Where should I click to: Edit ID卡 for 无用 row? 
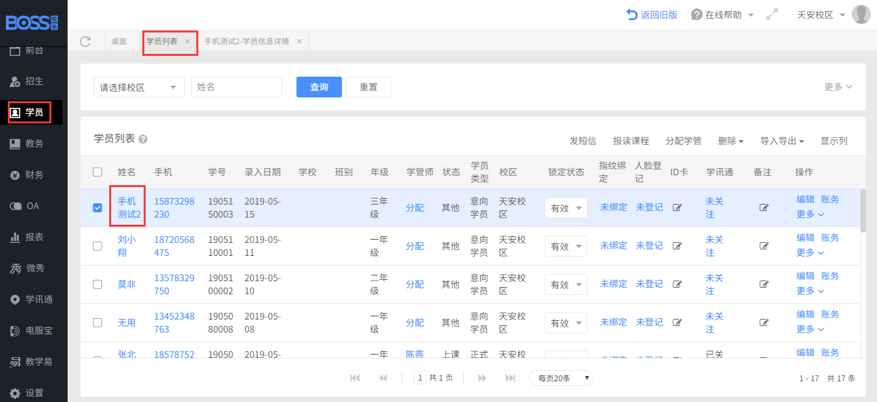(x=677, y=323)
